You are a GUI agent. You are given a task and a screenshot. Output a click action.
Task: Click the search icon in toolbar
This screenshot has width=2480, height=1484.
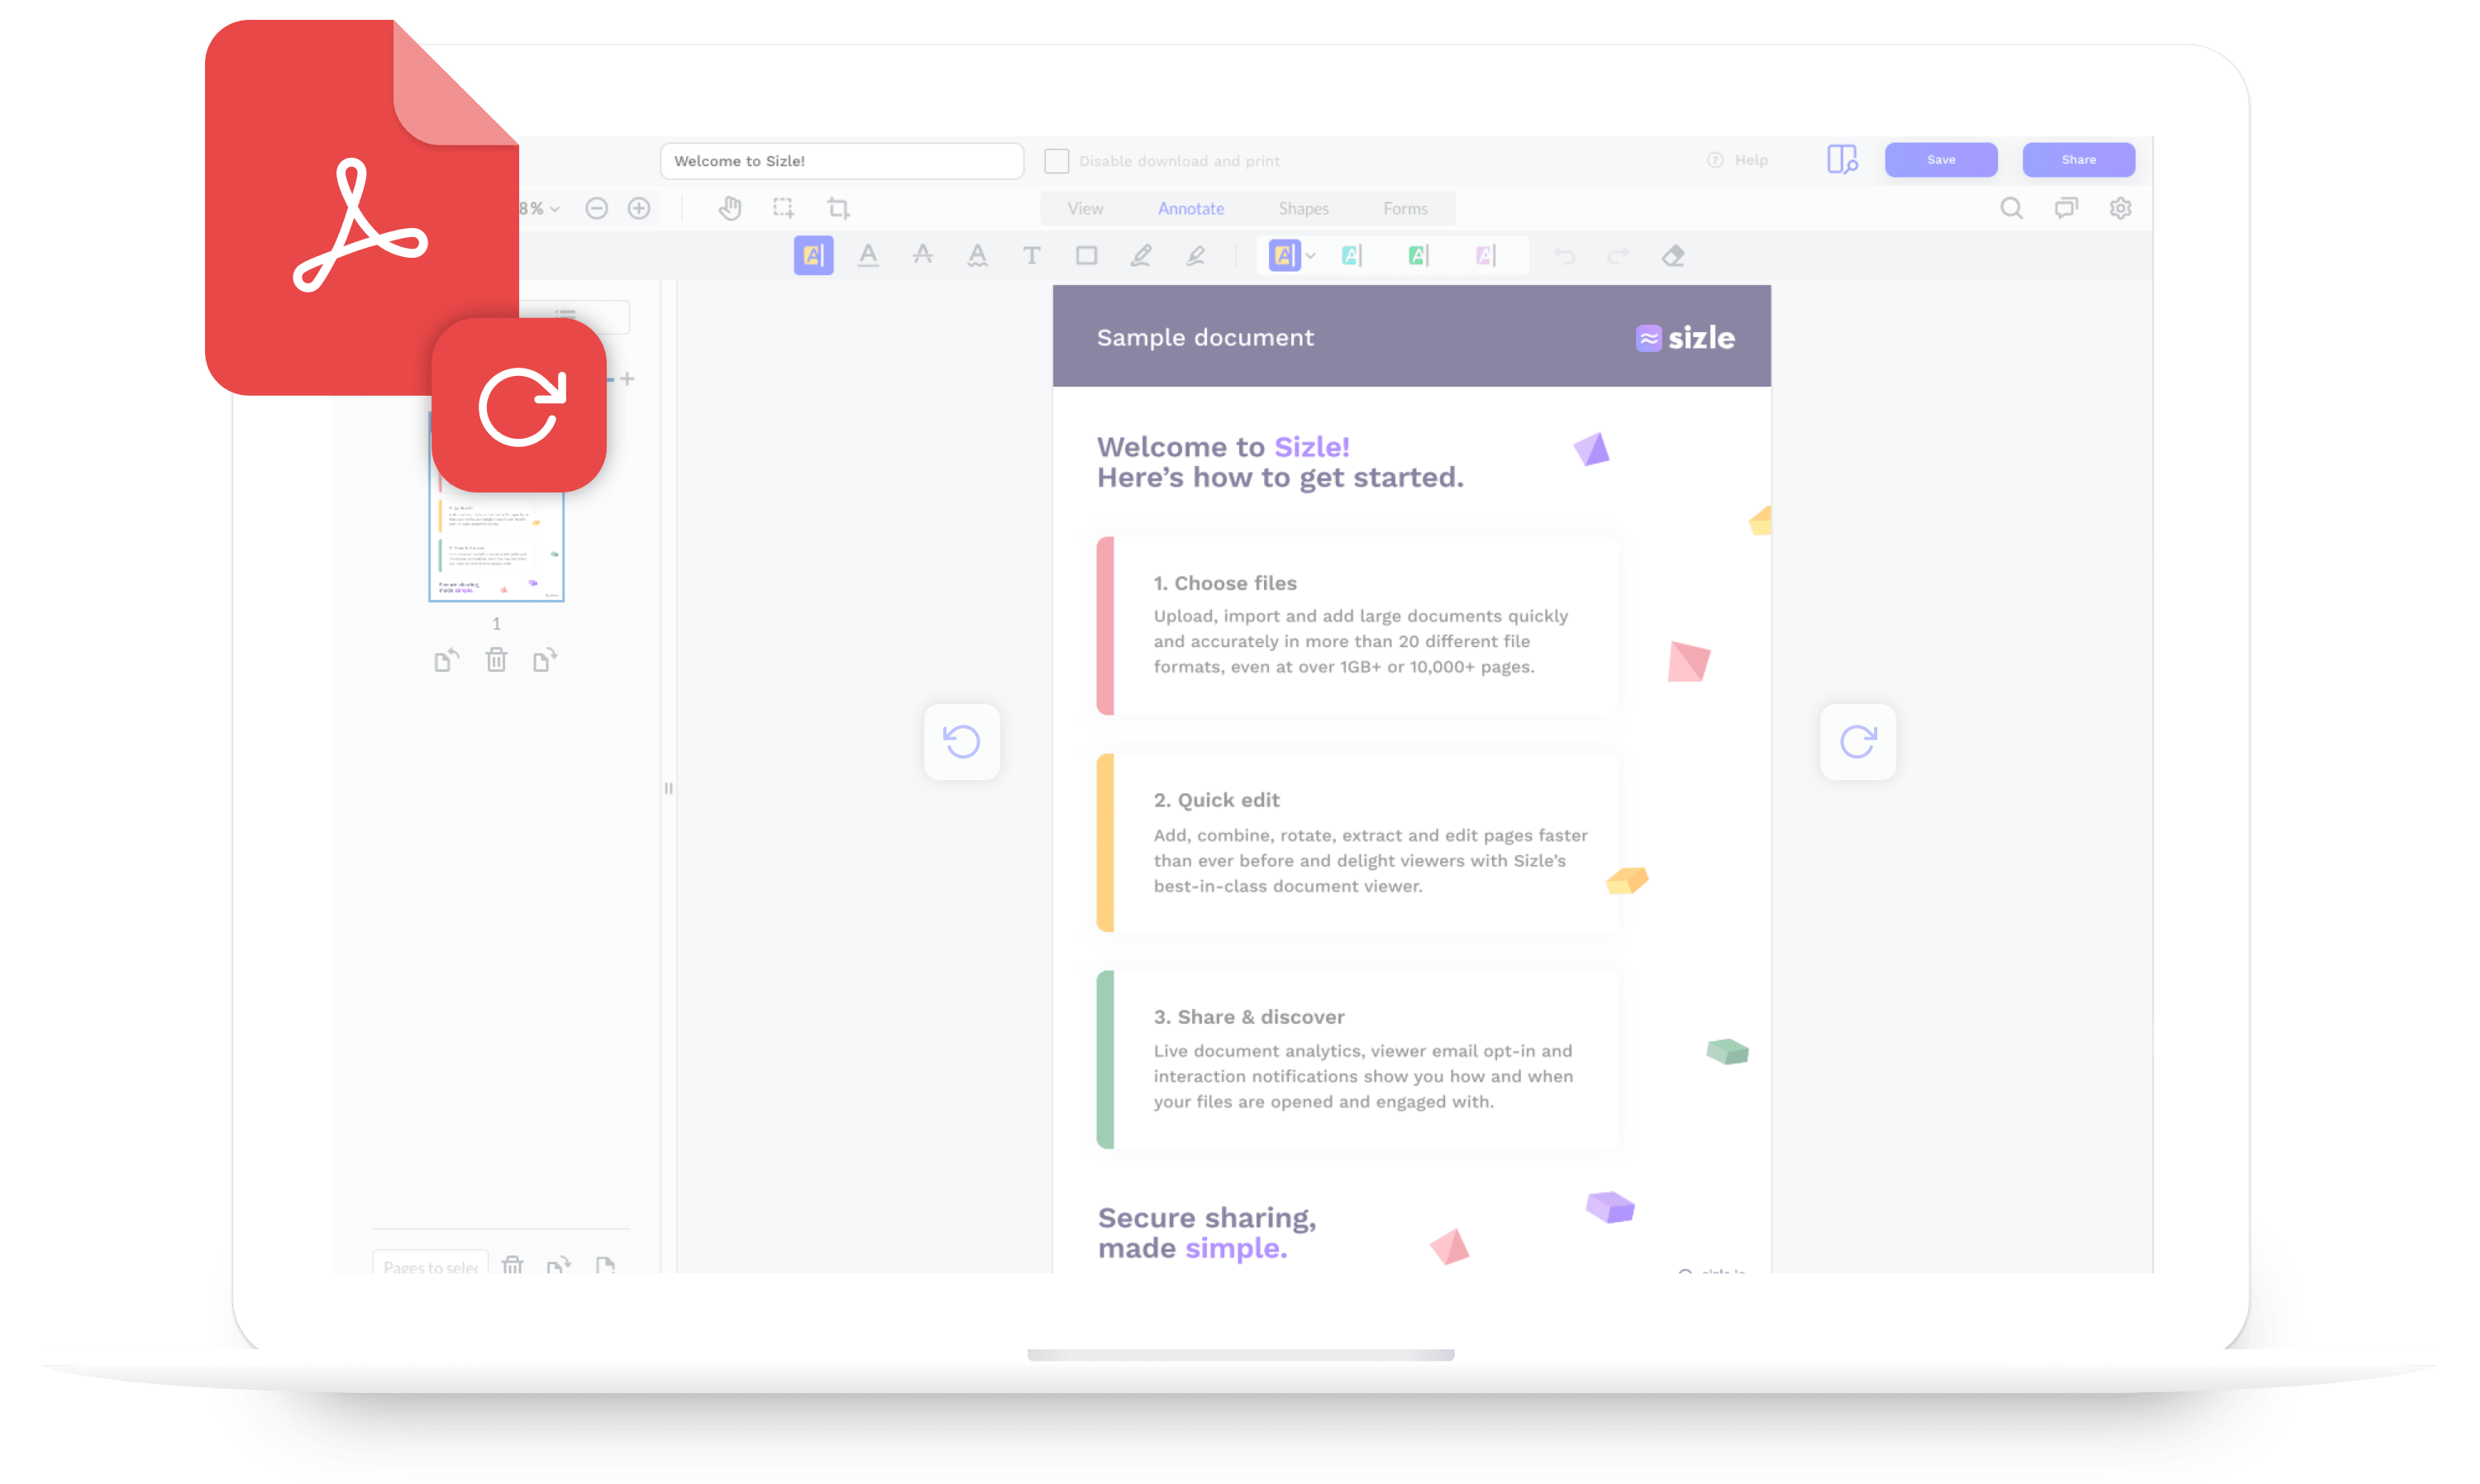[x=2011, y=208]
